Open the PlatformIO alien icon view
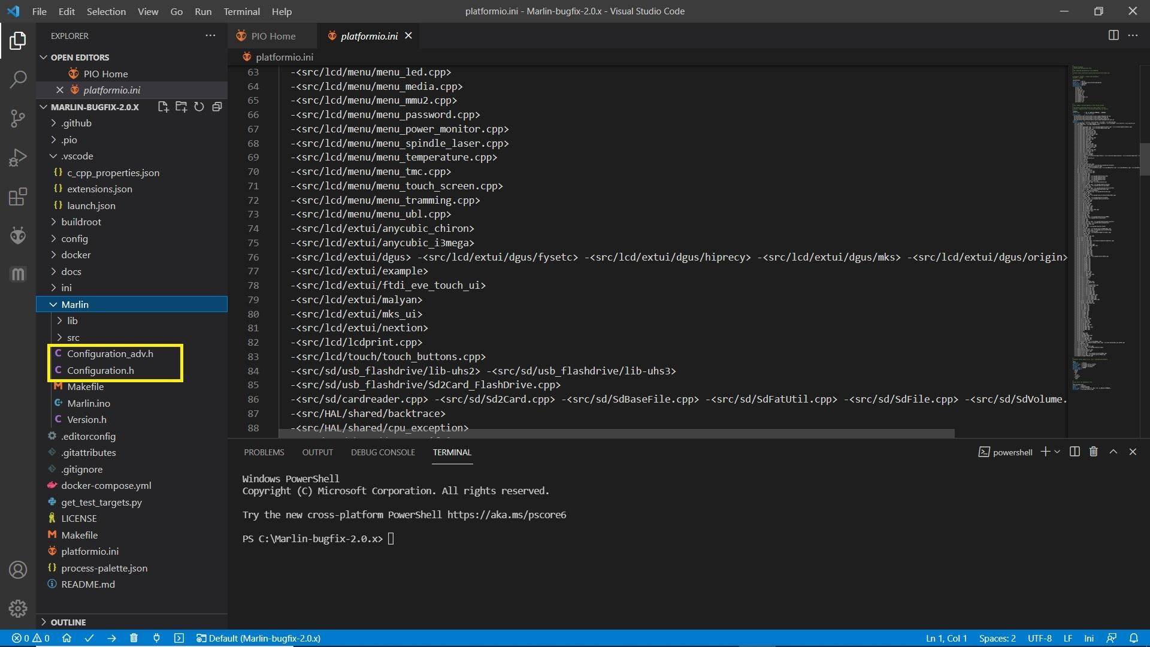 coord(18,235)
